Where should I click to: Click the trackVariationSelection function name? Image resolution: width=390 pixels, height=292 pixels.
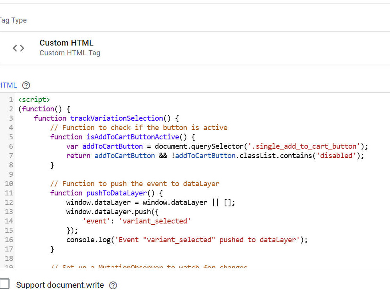coord(117,118)
